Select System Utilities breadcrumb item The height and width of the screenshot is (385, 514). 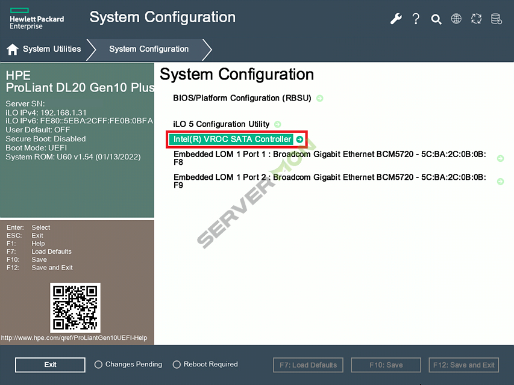pyautogui.click(x=51, y=49)
